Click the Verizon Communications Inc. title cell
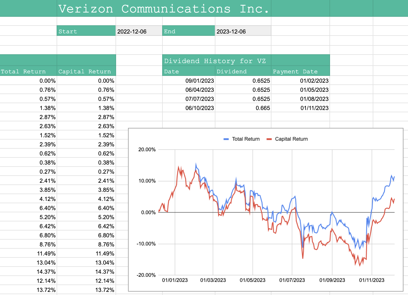The width and height of the screenshot is (408, 295). 164,9
